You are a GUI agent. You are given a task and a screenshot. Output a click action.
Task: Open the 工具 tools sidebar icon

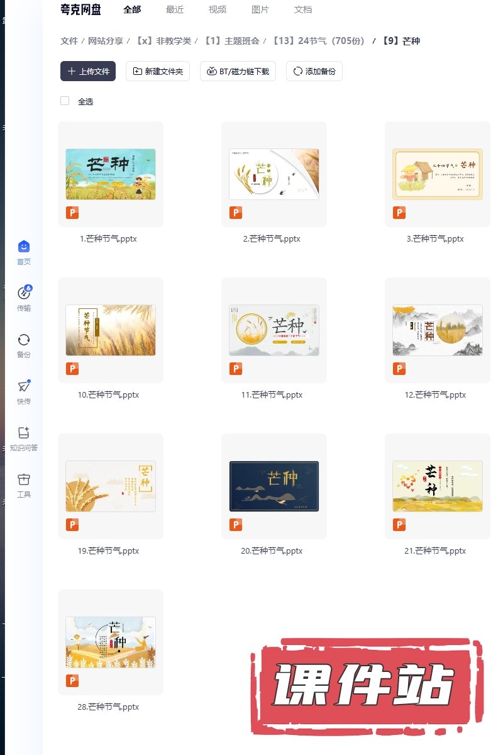coord(24,479)
